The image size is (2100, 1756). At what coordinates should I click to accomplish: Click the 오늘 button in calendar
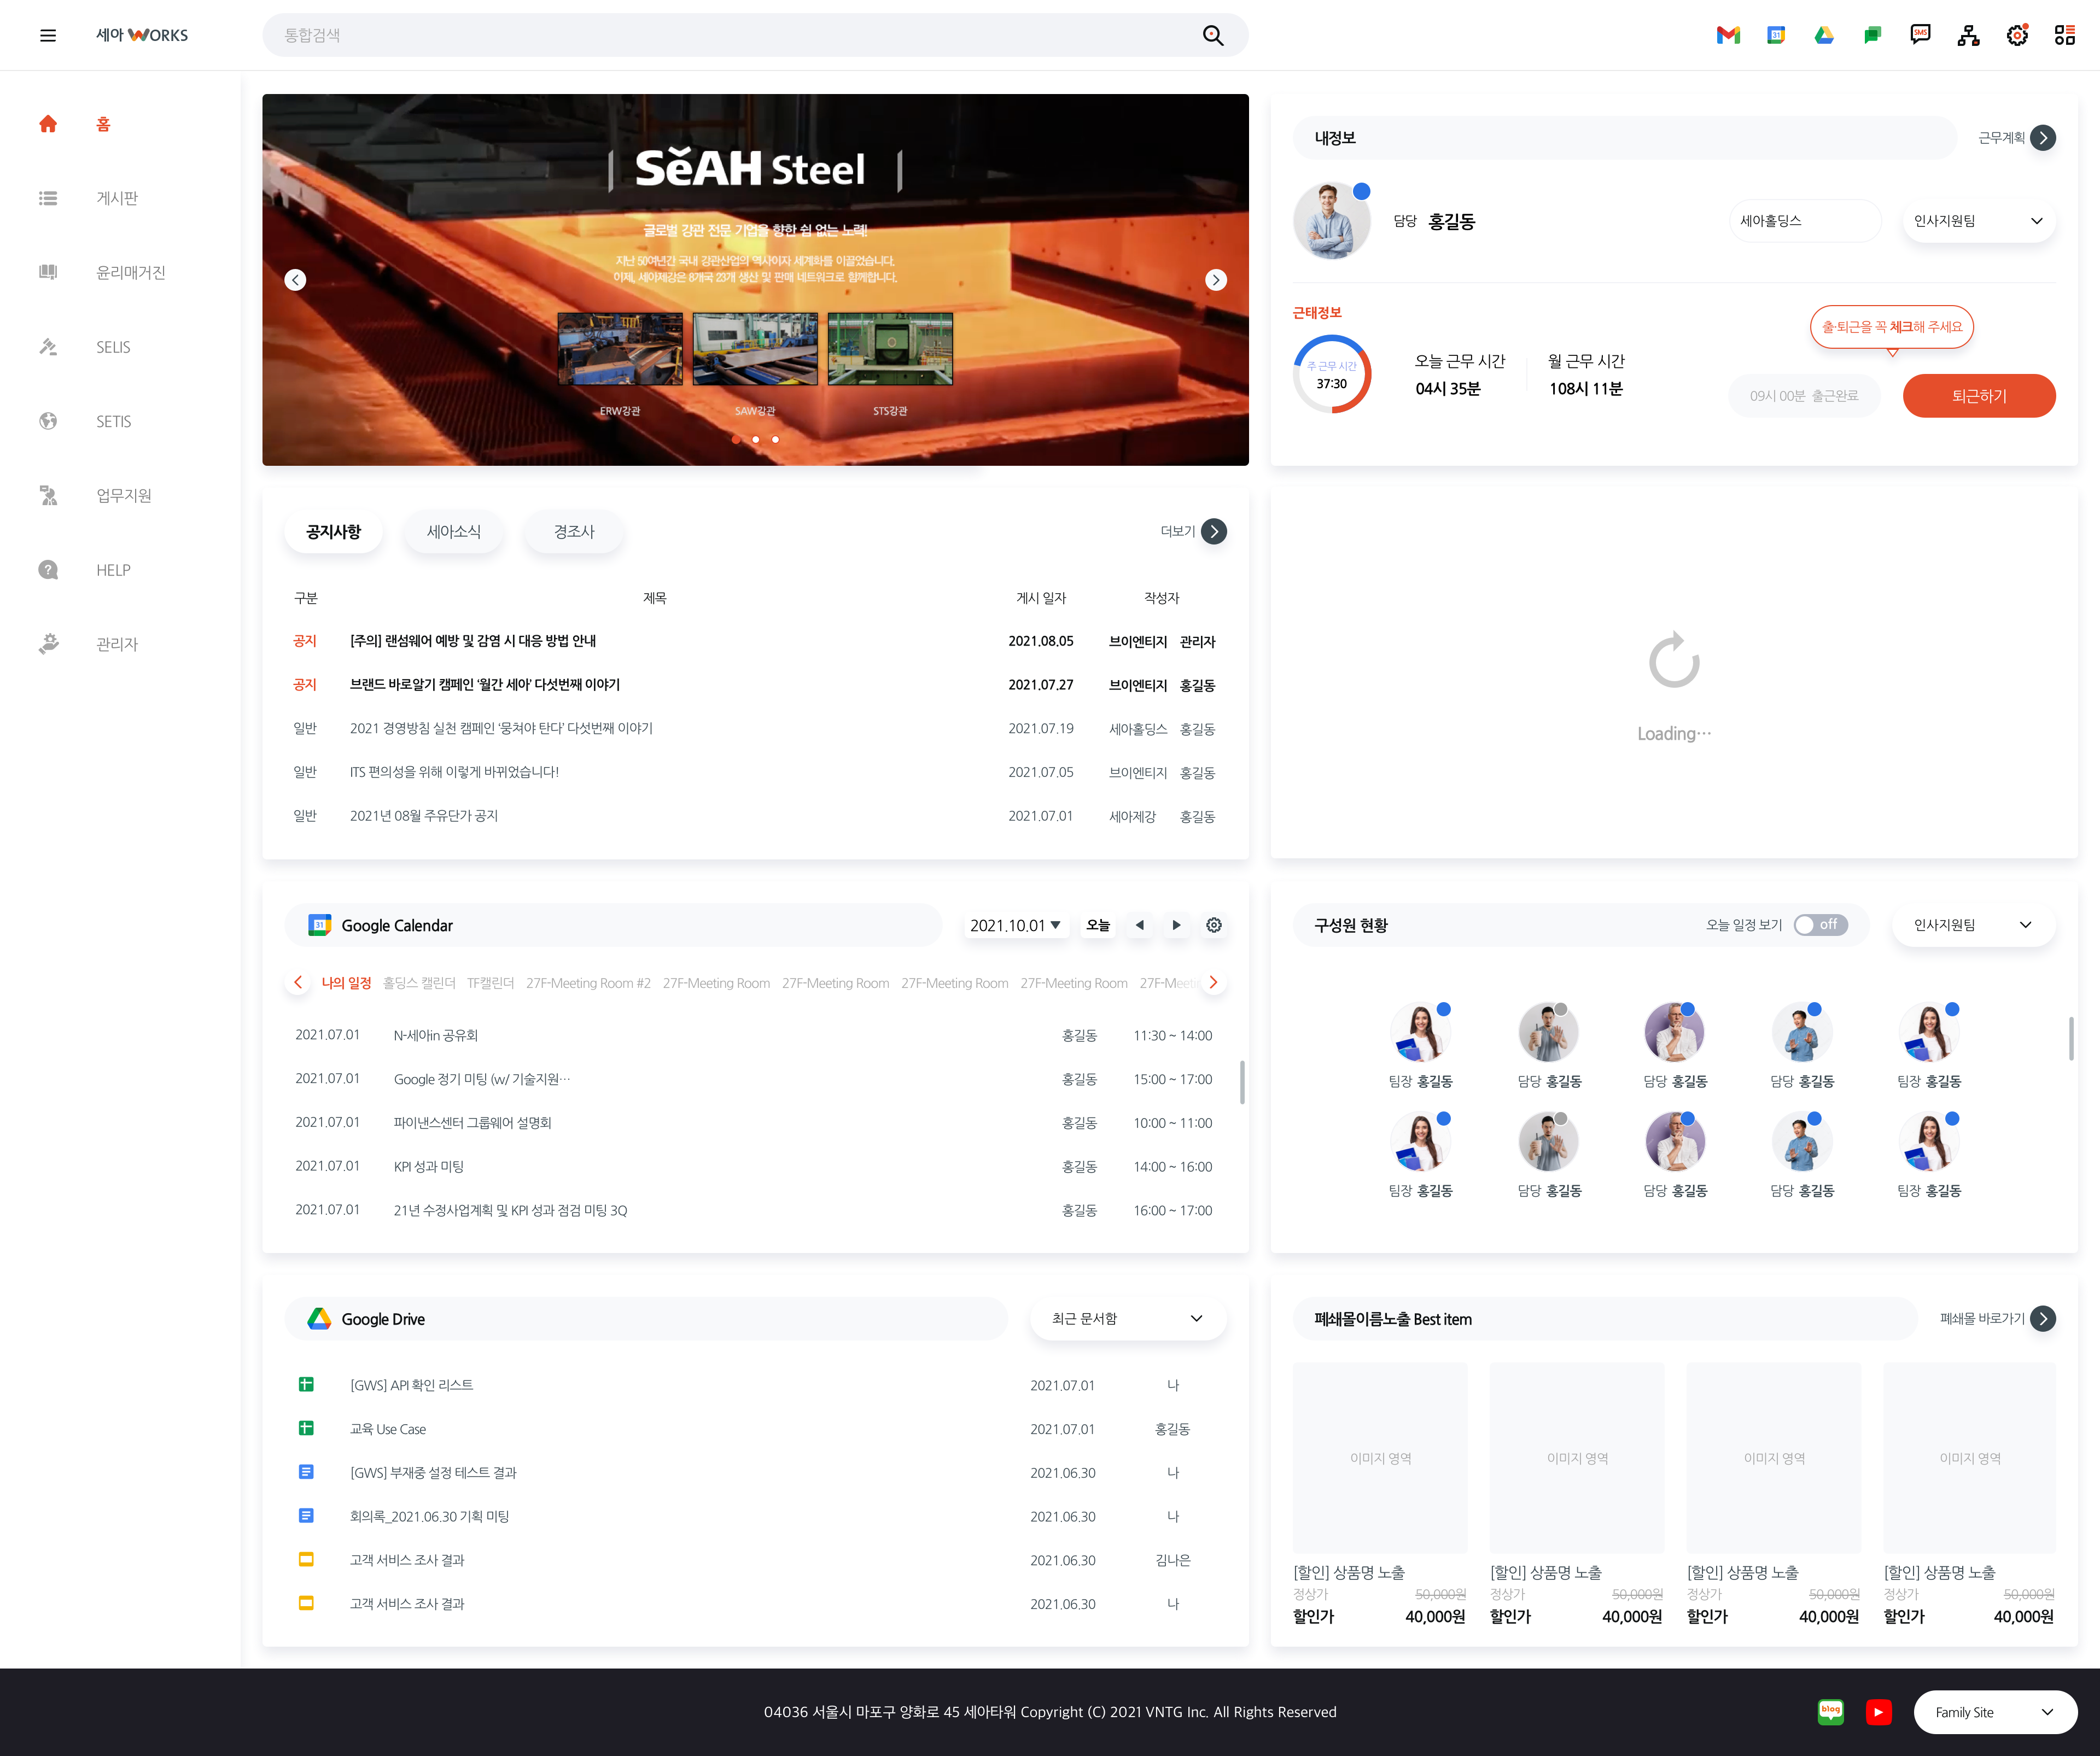click(x=1098, y=926)
